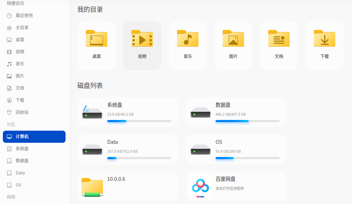
Task: Click the 下载 download icon in sidebar
Action: (x=9, y=100)
